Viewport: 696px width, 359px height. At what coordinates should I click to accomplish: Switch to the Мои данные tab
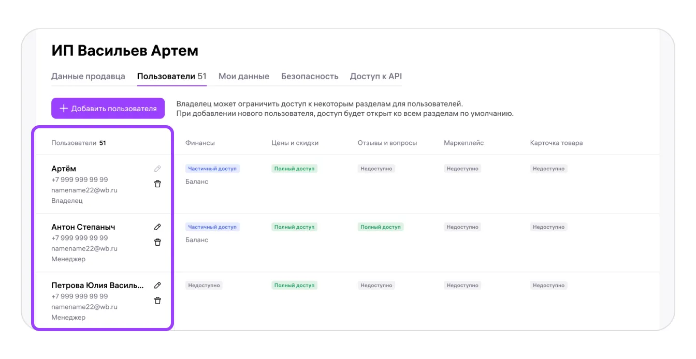coord(243,76)
